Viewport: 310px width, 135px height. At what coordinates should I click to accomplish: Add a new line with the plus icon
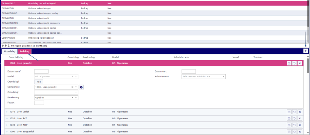305,51
